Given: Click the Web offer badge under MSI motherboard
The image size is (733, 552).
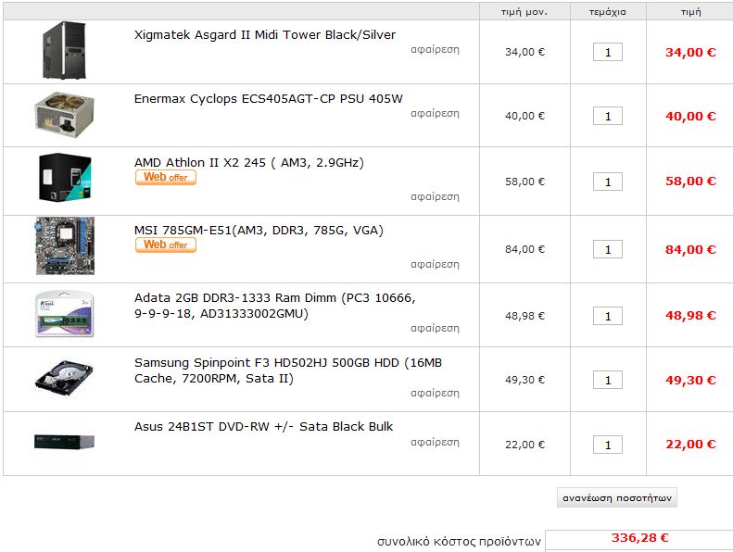Looking at the screenshot, I should (166, 245).
